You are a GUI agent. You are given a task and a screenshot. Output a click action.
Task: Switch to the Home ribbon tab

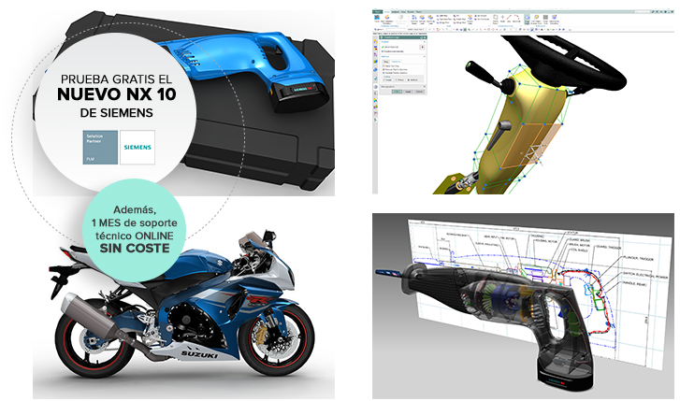[387, 12]
